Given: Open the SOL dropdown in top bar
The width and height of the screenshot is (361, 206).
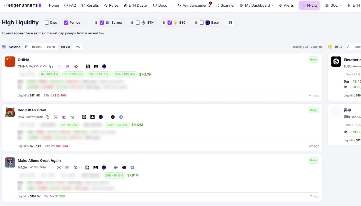Looking at the screenshot, I should click(333, 5).
